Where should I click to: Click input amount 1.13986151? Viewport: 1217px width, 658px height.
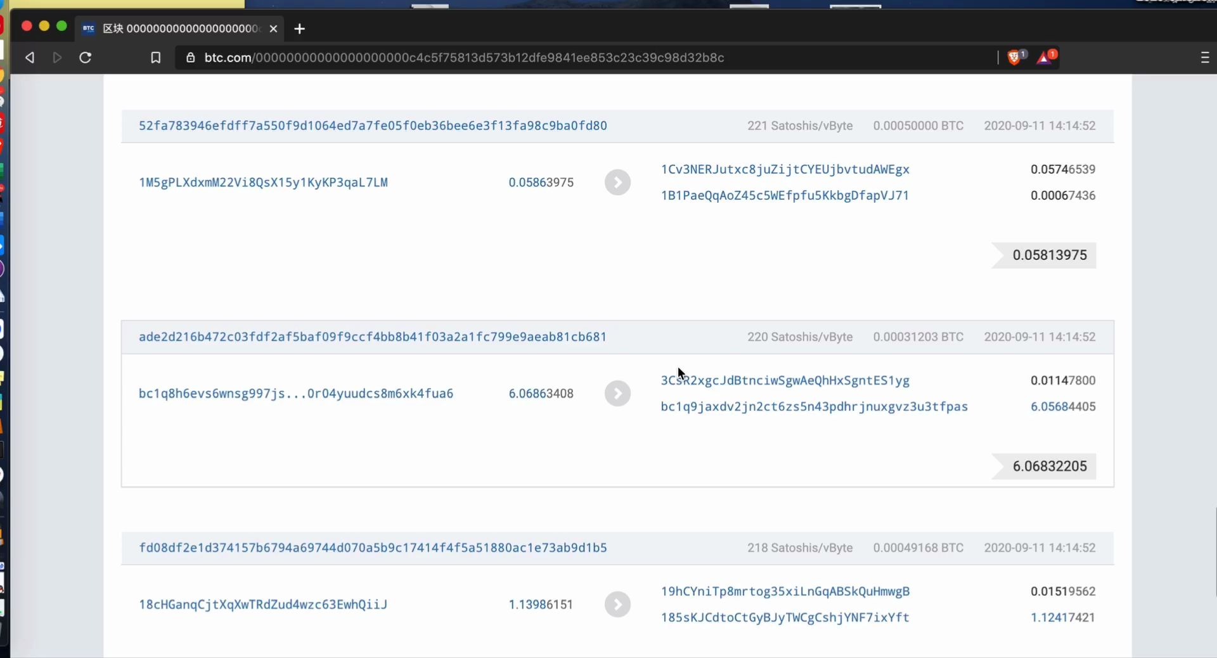pos(541,605)
